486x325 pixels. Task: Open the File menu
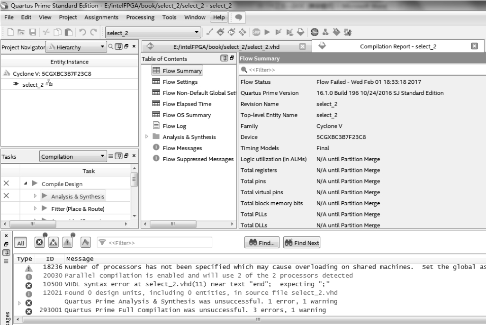[x=9, y=18]
